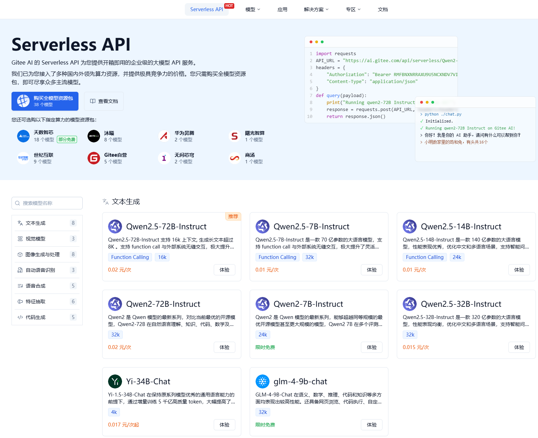Open the 文档 navigation item
538x438 pixels.
point(383,9)
